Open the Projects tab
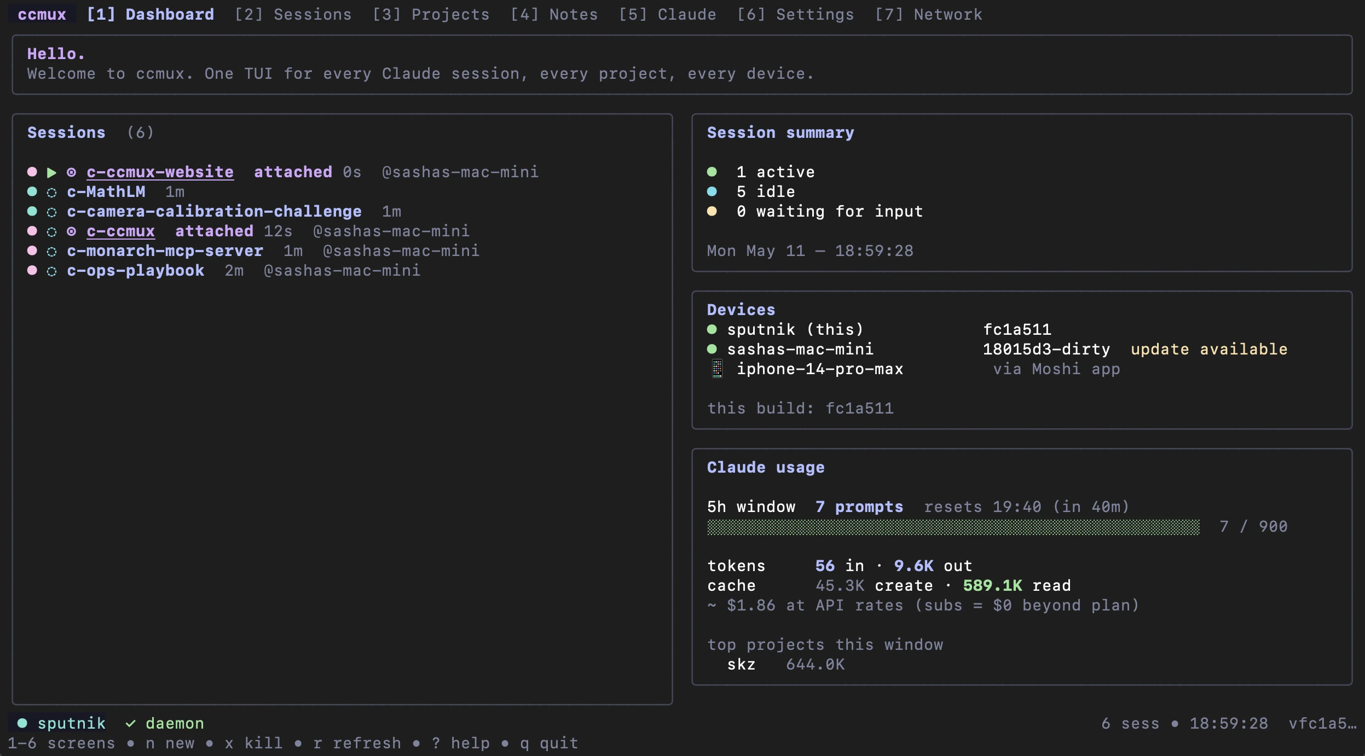The height and width of the screenshot is (756, 1365). (431, 14)
